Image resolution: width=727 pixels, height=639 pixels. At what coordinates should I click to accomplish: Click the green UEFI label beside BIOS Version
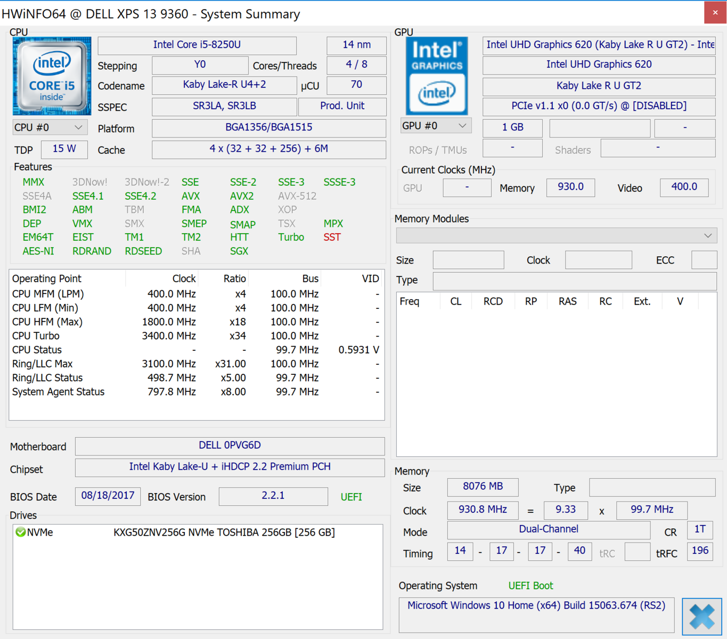click(352, 497)
